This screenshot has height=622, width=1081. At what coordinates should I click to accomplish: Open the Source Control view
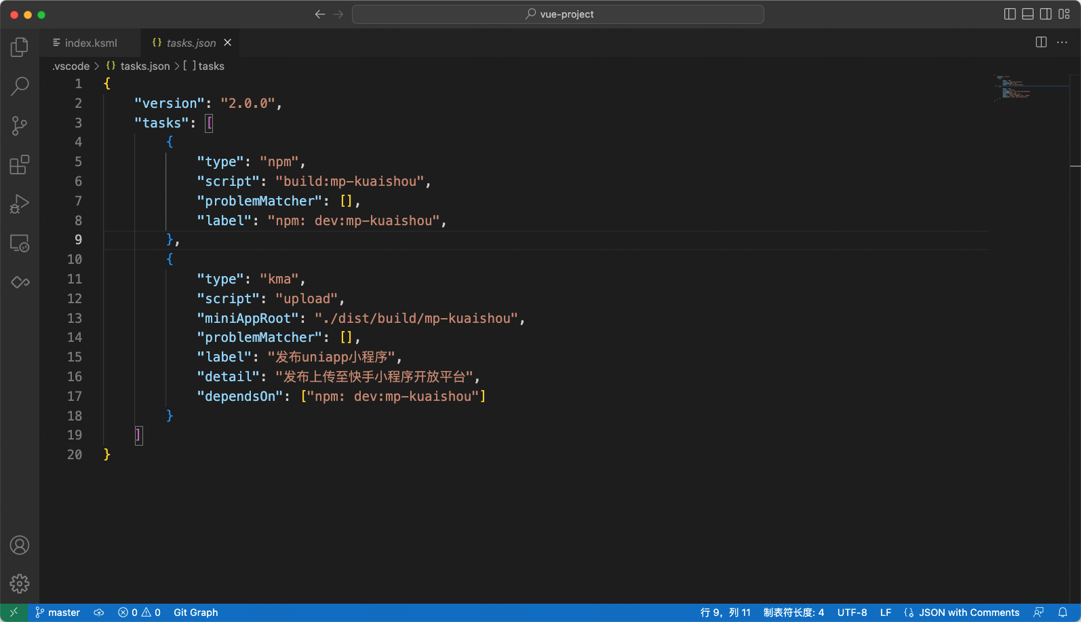tap(20, 125)
